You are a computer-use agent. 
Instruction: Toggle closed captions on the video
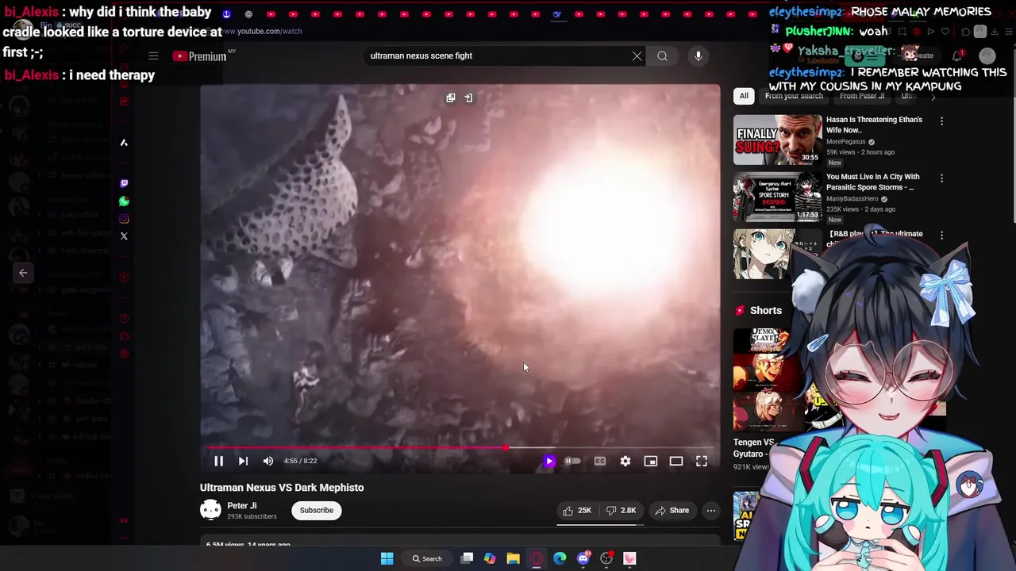600,461
